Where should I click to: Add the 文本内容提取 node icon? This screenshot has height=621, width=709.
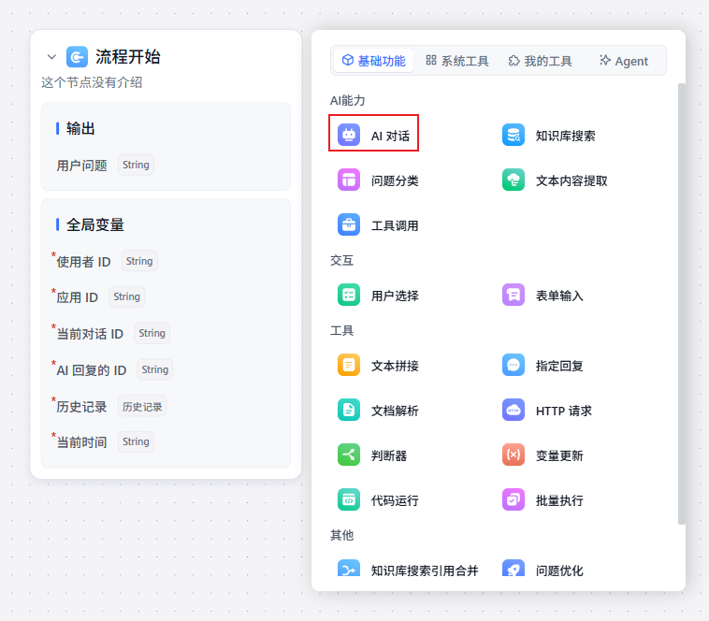[513, 180]
